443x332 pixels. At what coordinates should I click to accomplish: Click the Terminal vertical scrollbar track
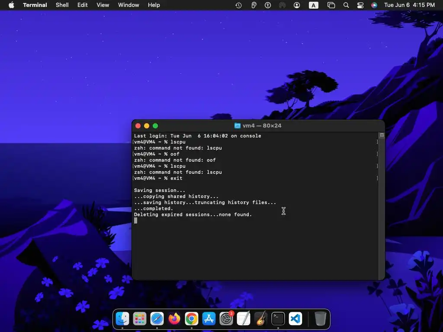coord(382,208)
